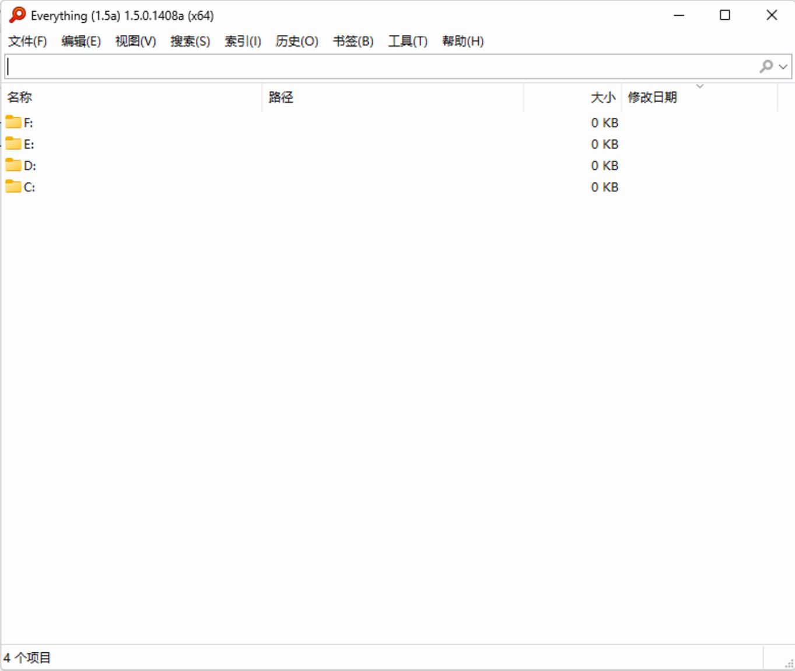Screen dimensions: 795x671
Task: Open the 索引(I) menu
Action: point(243,41)
